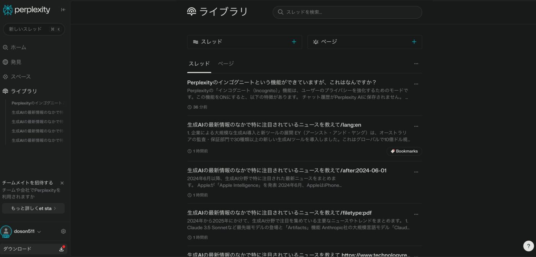Open 発見 in the sidebar
Screen dimensions: 536x257
point(16,62)
